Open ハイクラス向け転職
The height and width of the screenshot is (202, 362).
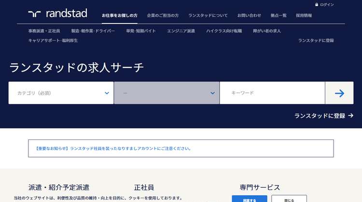223,31
